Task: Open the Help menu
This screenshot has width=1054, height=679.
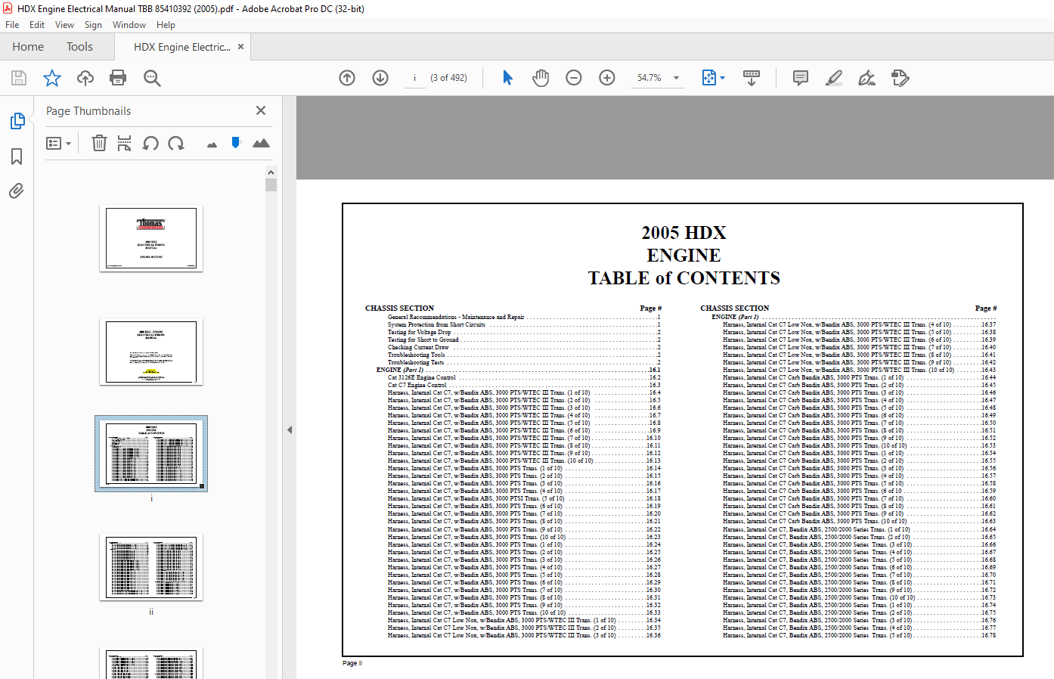Action: coord(166,25)
